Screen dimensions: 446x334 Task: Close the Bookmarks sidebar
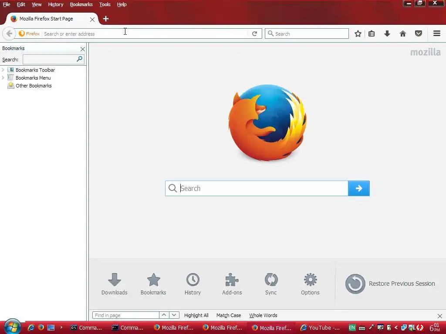click(82, 49)
